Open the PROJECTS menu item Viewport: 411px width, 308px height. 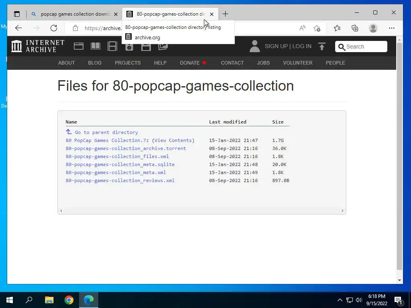(x=128, y=63)
